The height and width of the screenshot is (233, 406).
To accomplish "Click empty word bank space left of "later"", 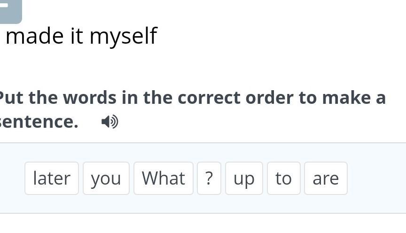I will point(12,178).
